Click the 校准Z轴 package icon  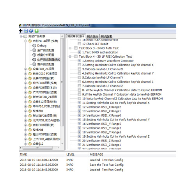click(x=30, y=111)
